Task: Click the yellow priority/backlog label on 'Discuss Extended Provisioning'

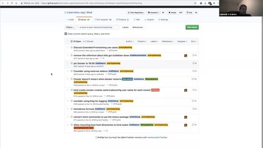Action: (x=125, y=48)
